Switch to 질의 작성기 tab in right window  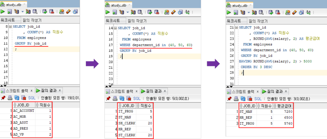258,21
